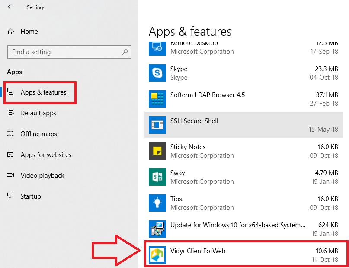
Task: Click the 624 KB update size
Action: click(328, 225)
